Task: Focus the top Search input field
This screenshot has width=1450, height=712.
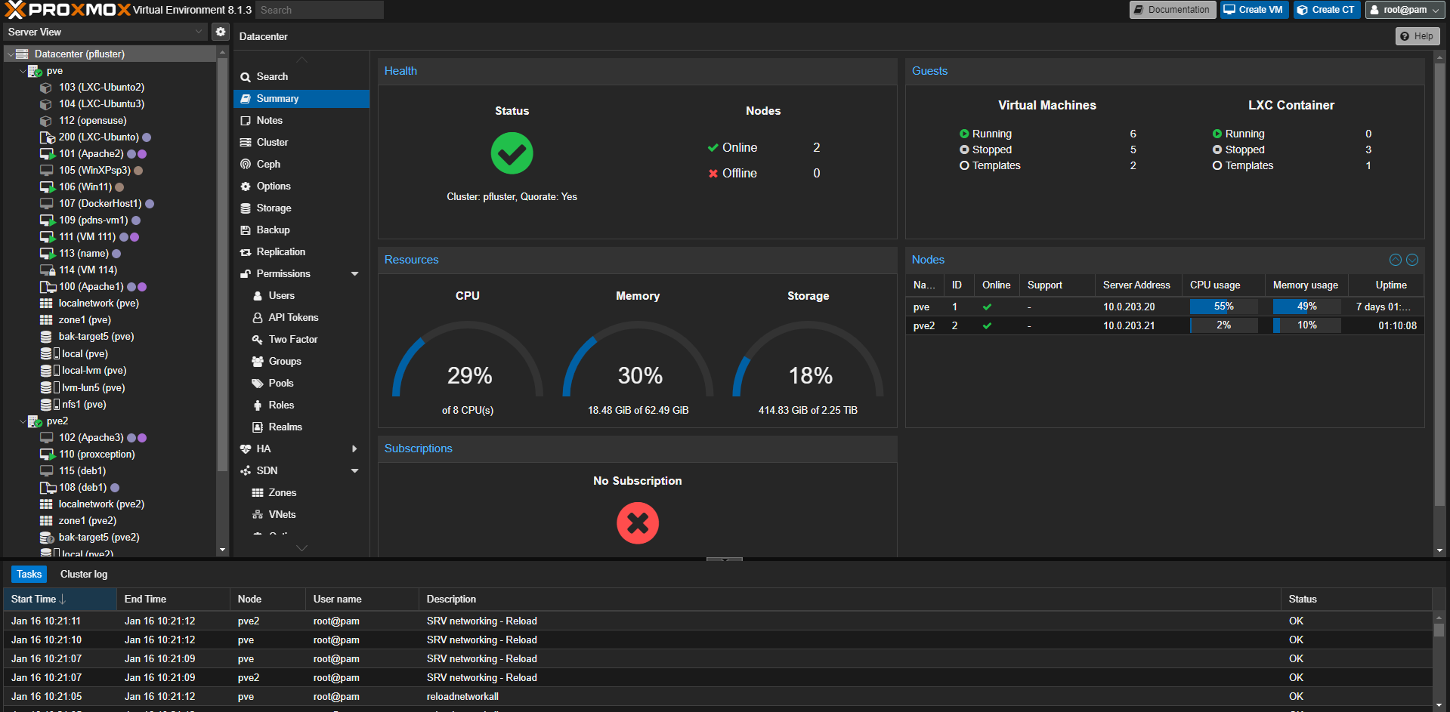Action: 319,10
